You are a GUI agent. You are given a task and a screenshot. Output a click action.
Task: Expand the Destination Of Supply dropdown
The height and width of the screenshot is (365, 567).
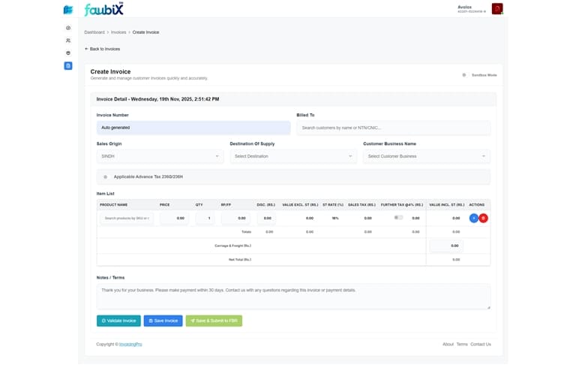pos(293,156)
